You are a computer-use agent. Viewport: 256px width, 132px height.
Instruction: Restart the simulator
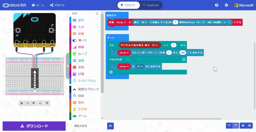tap(28, 103)
